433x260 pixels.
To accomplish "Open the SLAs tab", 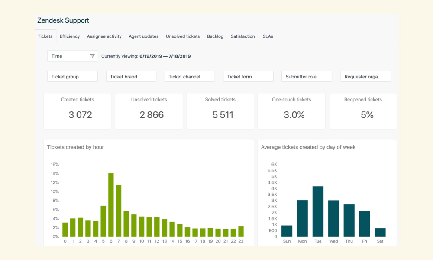I will pos(268,36).
